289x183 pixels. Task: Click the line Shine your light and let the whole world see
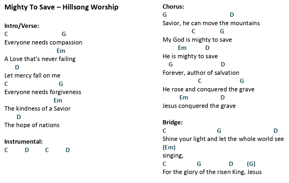coord(223,139)
